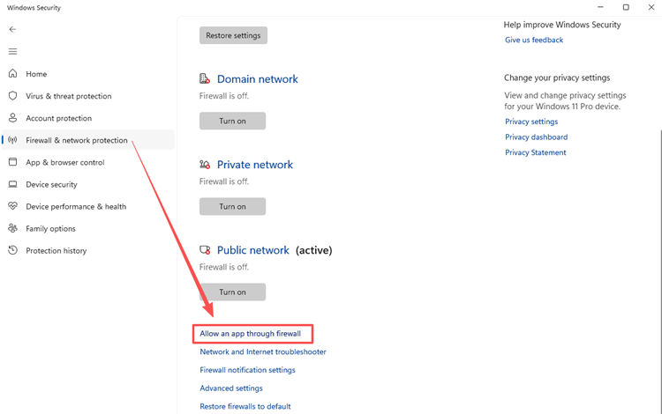Screen dimensions: 662x414
Task: Click the Firewall & network protection antenna icon
Action: (x=13, y=140)
